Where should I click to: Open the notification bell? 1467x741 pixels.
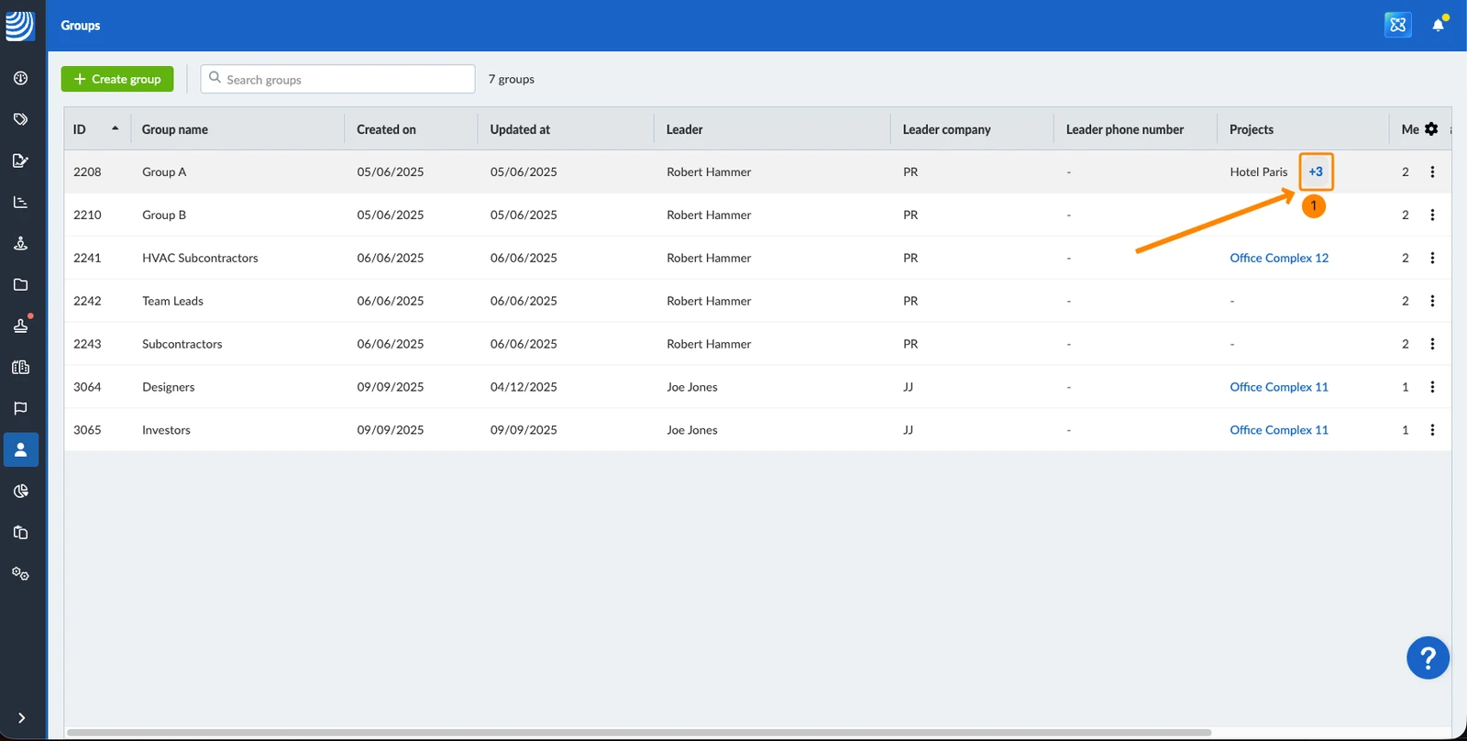pyautogui.click(x=1439, y=25)
